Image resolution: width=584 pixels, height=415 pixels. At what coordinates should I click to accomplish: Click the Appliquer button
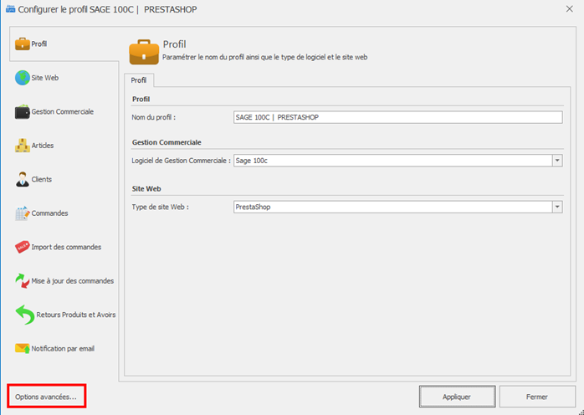click(457, 397)
